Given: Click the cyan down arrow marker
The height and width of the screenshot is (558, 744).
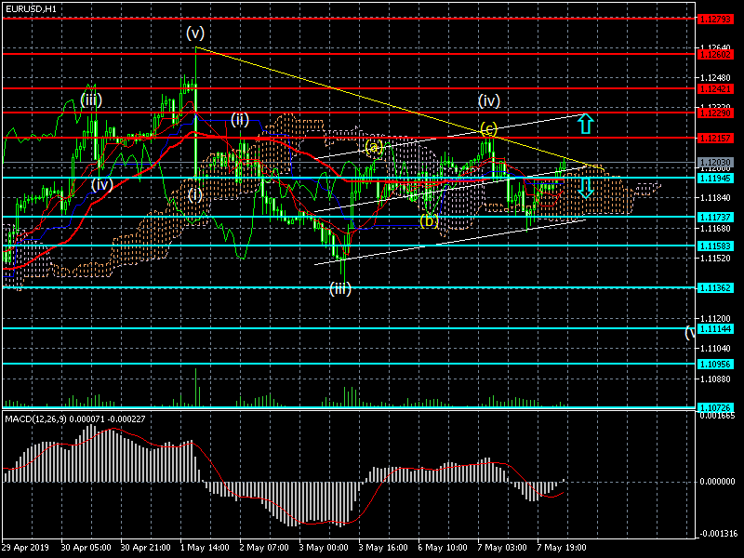Looking at the screenshot, I should click(586, 188).
